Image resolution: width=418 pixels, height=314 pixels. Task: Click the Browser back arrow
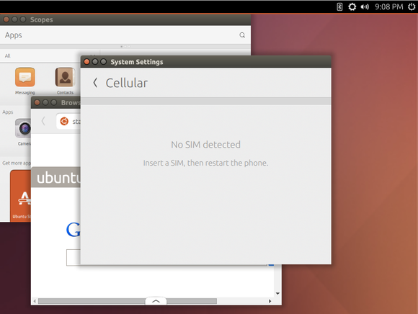43,121
